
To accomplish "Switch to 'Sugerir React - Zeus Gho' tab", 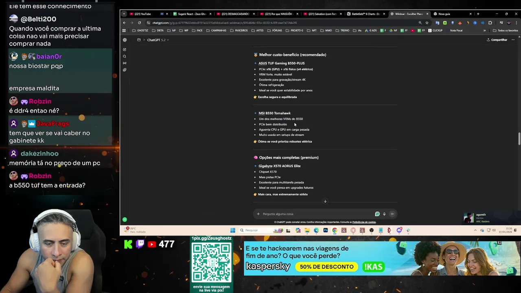I will 192,14.
